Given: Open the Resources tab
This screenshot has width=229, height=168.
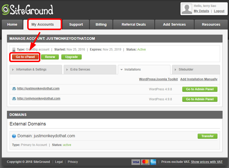Looking at the screenshot, I should 211,25.
